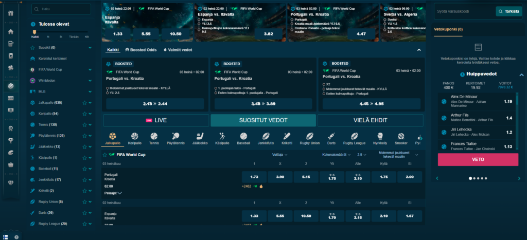Select the Darts icon in sports carousel
This screenshot has width=527, height=240.
(x=332, y=136)
